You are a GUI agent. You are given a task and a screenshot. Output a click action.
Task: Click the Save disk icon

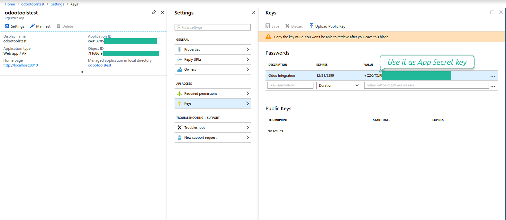tap(268, 26)
